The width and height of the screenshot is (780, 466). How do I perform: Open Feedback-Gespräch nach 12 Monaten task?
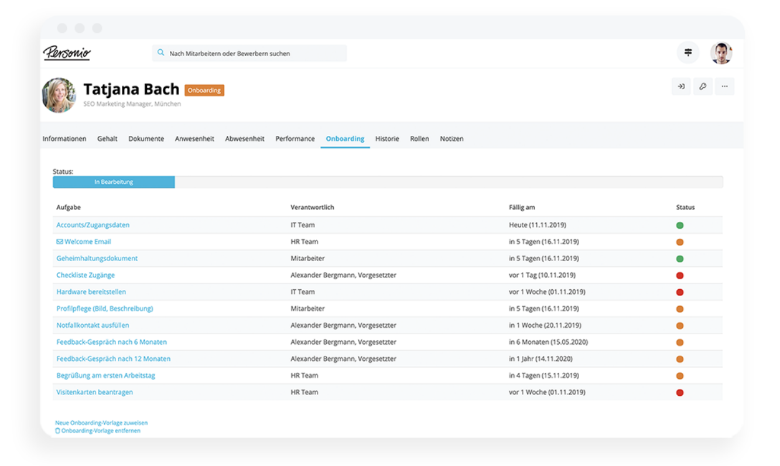pos(114,359)
